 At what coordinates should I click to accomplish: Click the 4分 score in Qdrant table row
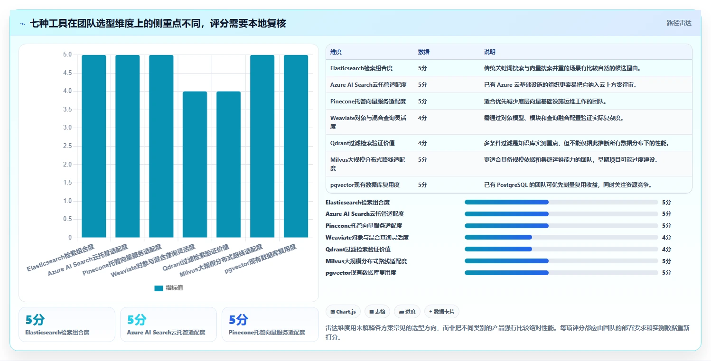point(422,143)
